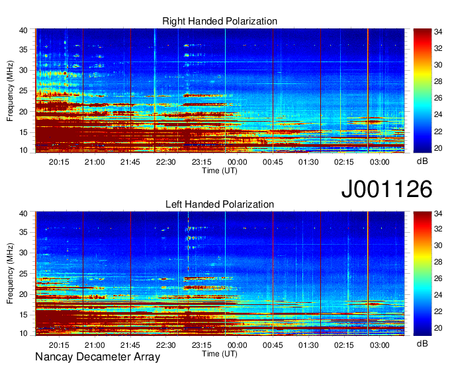The image size is (450, 365).
Task: Click 02:15 time tick on Left Handed plot
Action: [344, 345]
